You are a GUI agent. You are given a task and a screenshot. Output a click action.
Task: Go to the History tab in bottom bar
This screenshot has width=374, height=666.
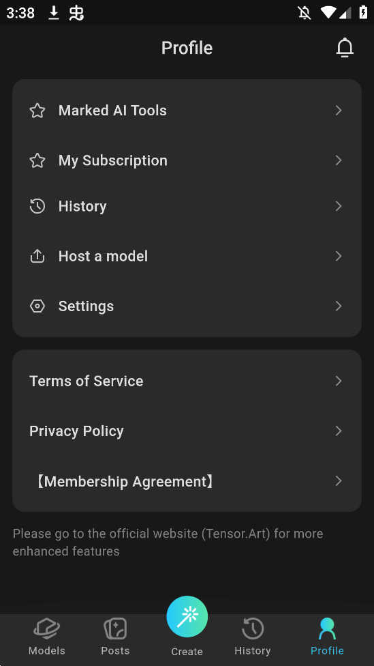coord(253,637)
